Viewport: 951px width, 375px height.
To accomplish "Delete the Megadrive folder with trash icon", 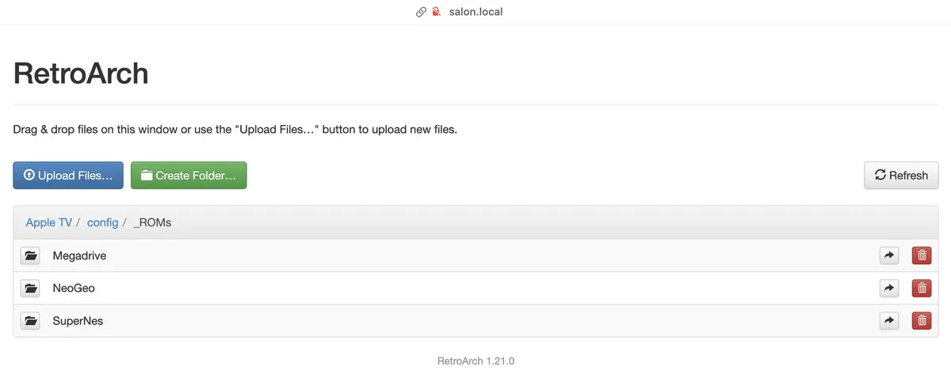I will point(922,256).
